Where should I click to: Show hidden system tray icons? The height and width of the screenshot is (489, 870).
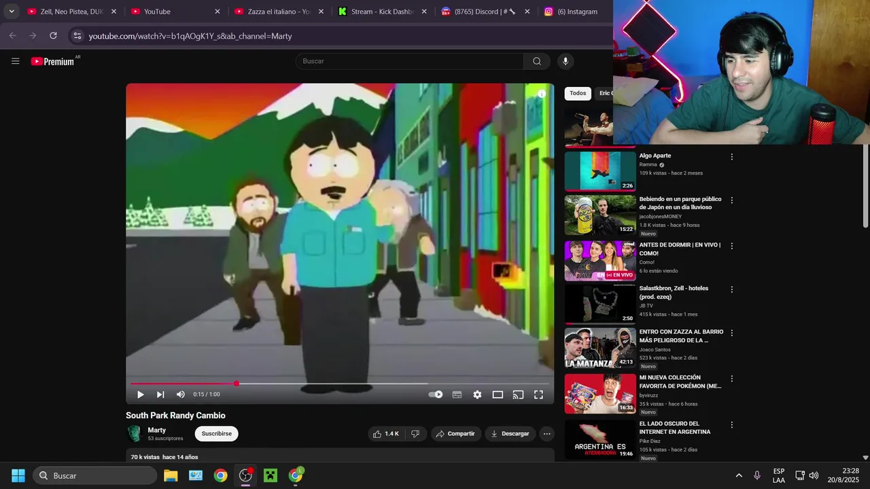point(739,475)
